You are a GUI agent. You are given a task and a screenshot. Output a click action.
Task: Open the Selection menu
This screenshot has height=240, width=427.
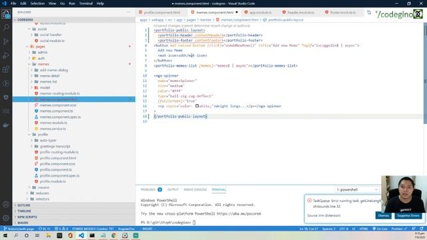click(x=37, y=3)
